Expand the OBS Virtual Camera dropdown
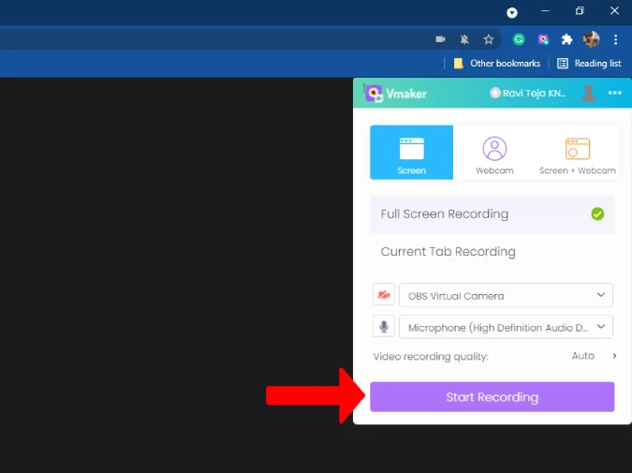Screen dimensions: 632x473 [x=506, y=295]
